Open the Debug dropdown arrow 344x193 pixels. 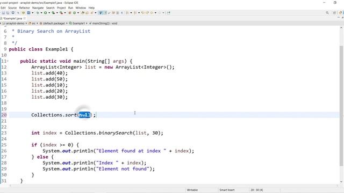41,13
